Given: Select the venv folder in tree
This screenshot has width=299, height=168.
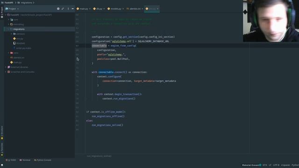Looking at the screenshot, I should point(16,53).
